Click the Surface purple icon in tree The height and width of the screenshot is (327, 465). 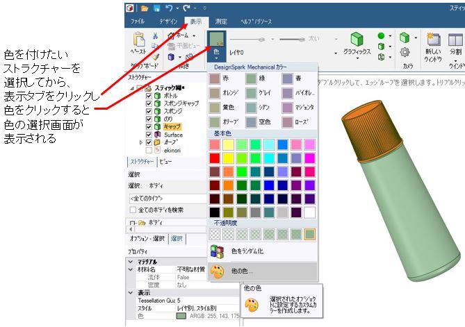click(x=158, y=135)
